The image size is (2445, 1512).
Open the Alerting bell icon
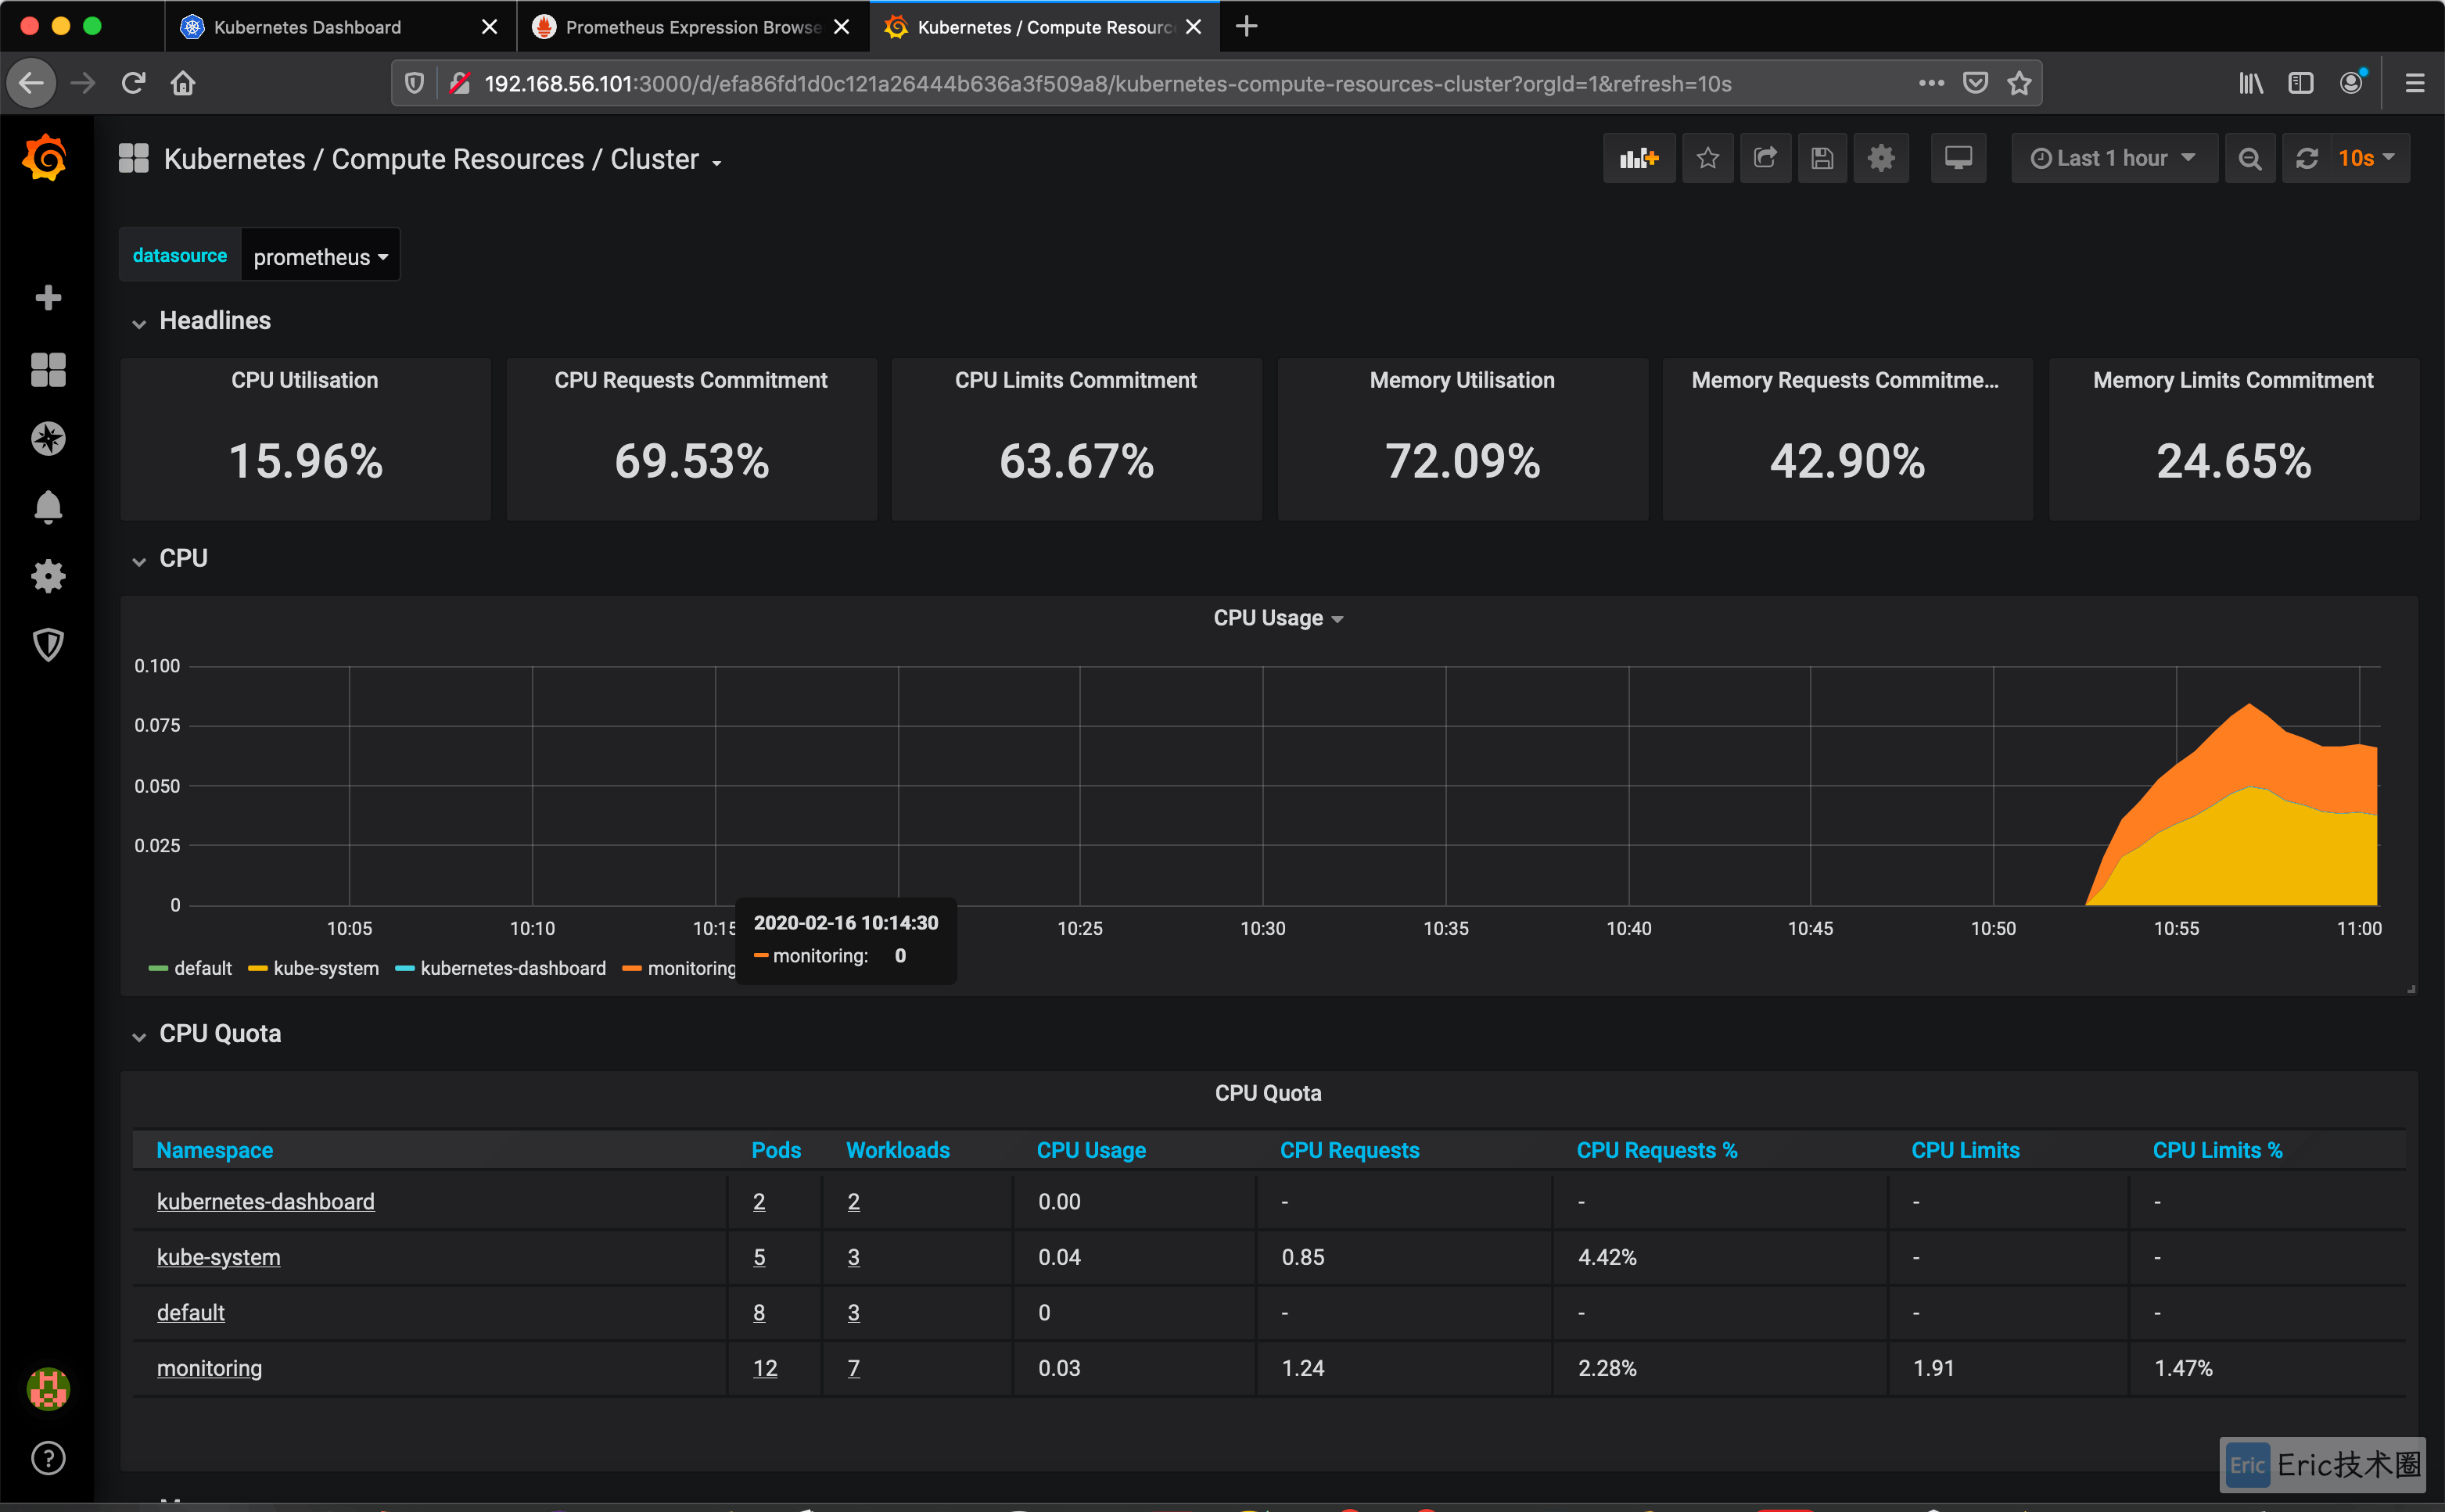[48, 507]
